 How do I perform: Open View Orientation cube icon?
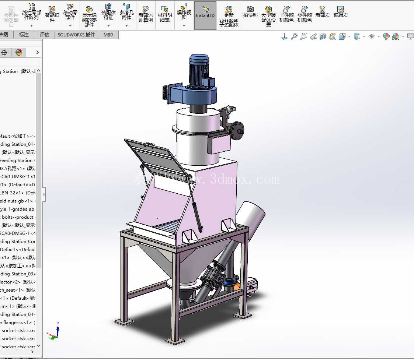point(342,37)
